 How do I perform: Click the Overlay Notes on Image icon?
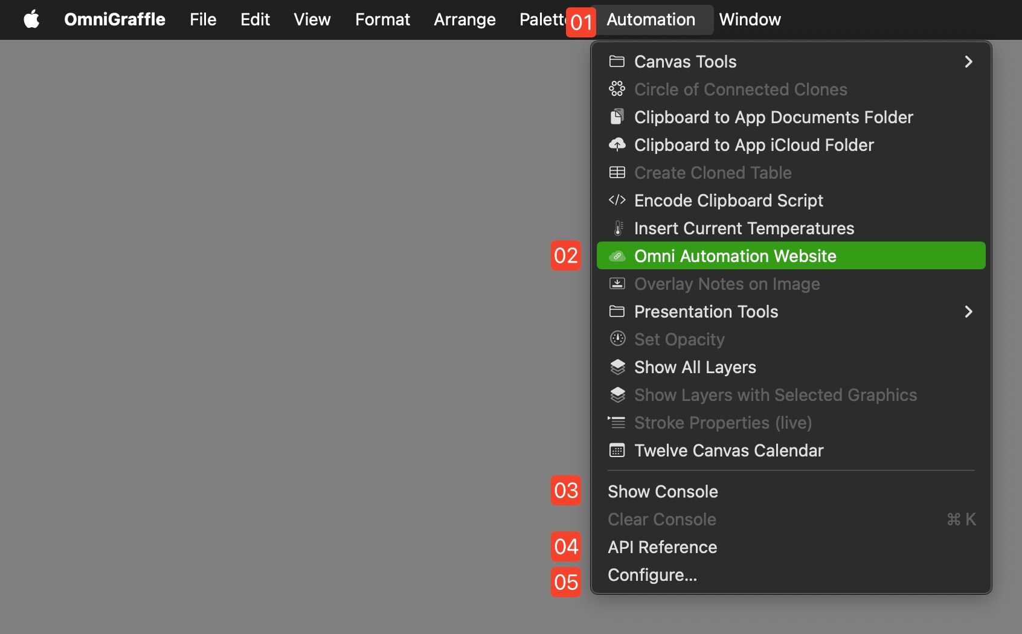(617, 284)
